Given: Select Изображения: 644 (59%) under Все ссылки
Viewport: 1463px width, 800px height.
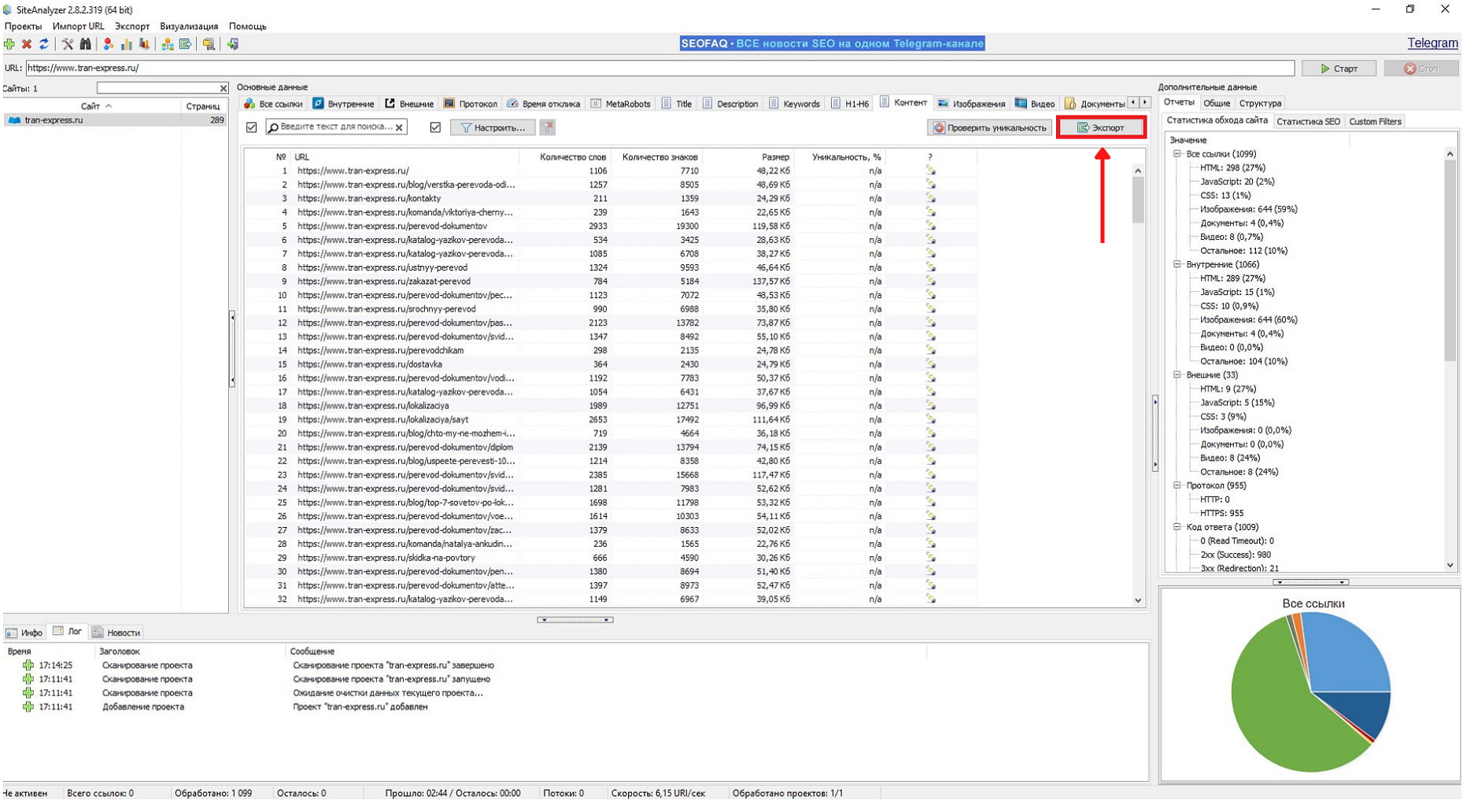Looking at the screenshot, I should (x=1249, y=209).
